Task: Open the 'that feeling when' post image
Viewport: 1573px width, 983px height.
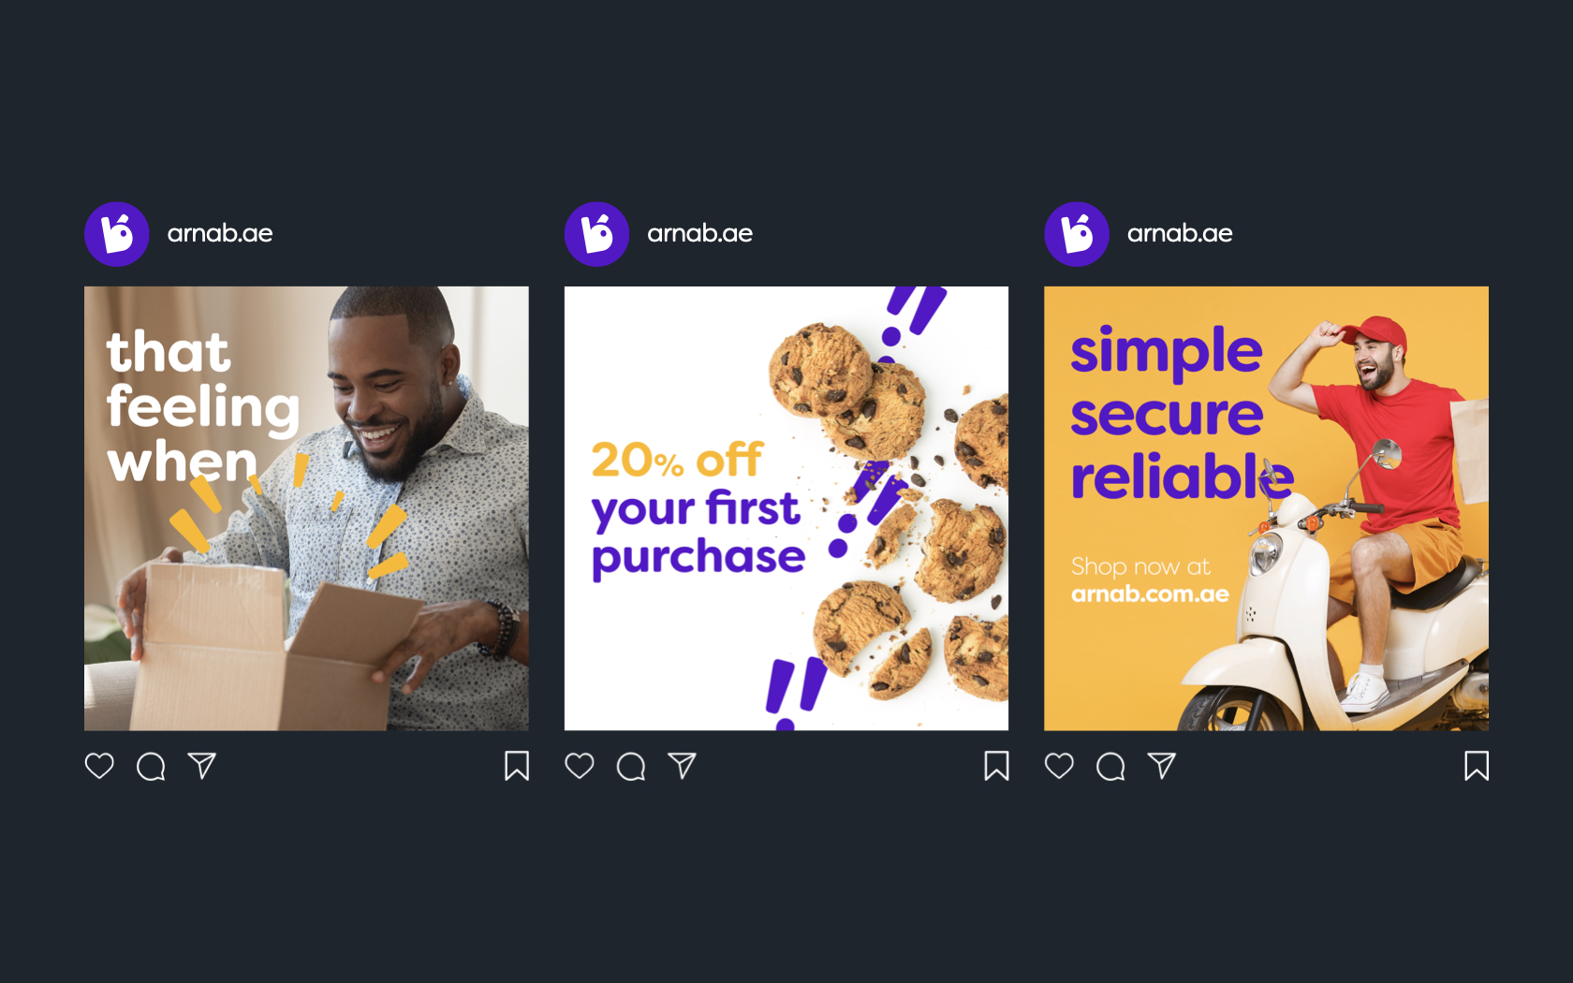Action: [x=306, y=508]
